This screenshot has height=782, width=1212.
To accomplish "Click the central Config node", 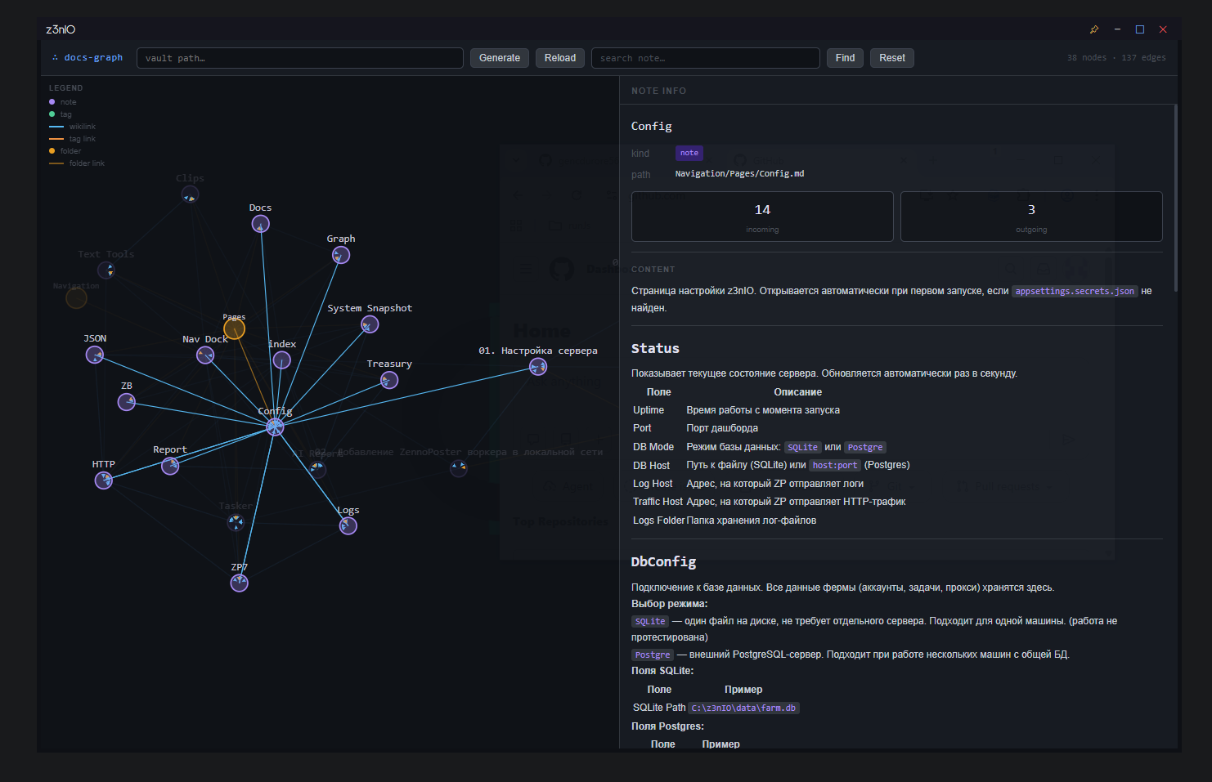I will (276, 427).
